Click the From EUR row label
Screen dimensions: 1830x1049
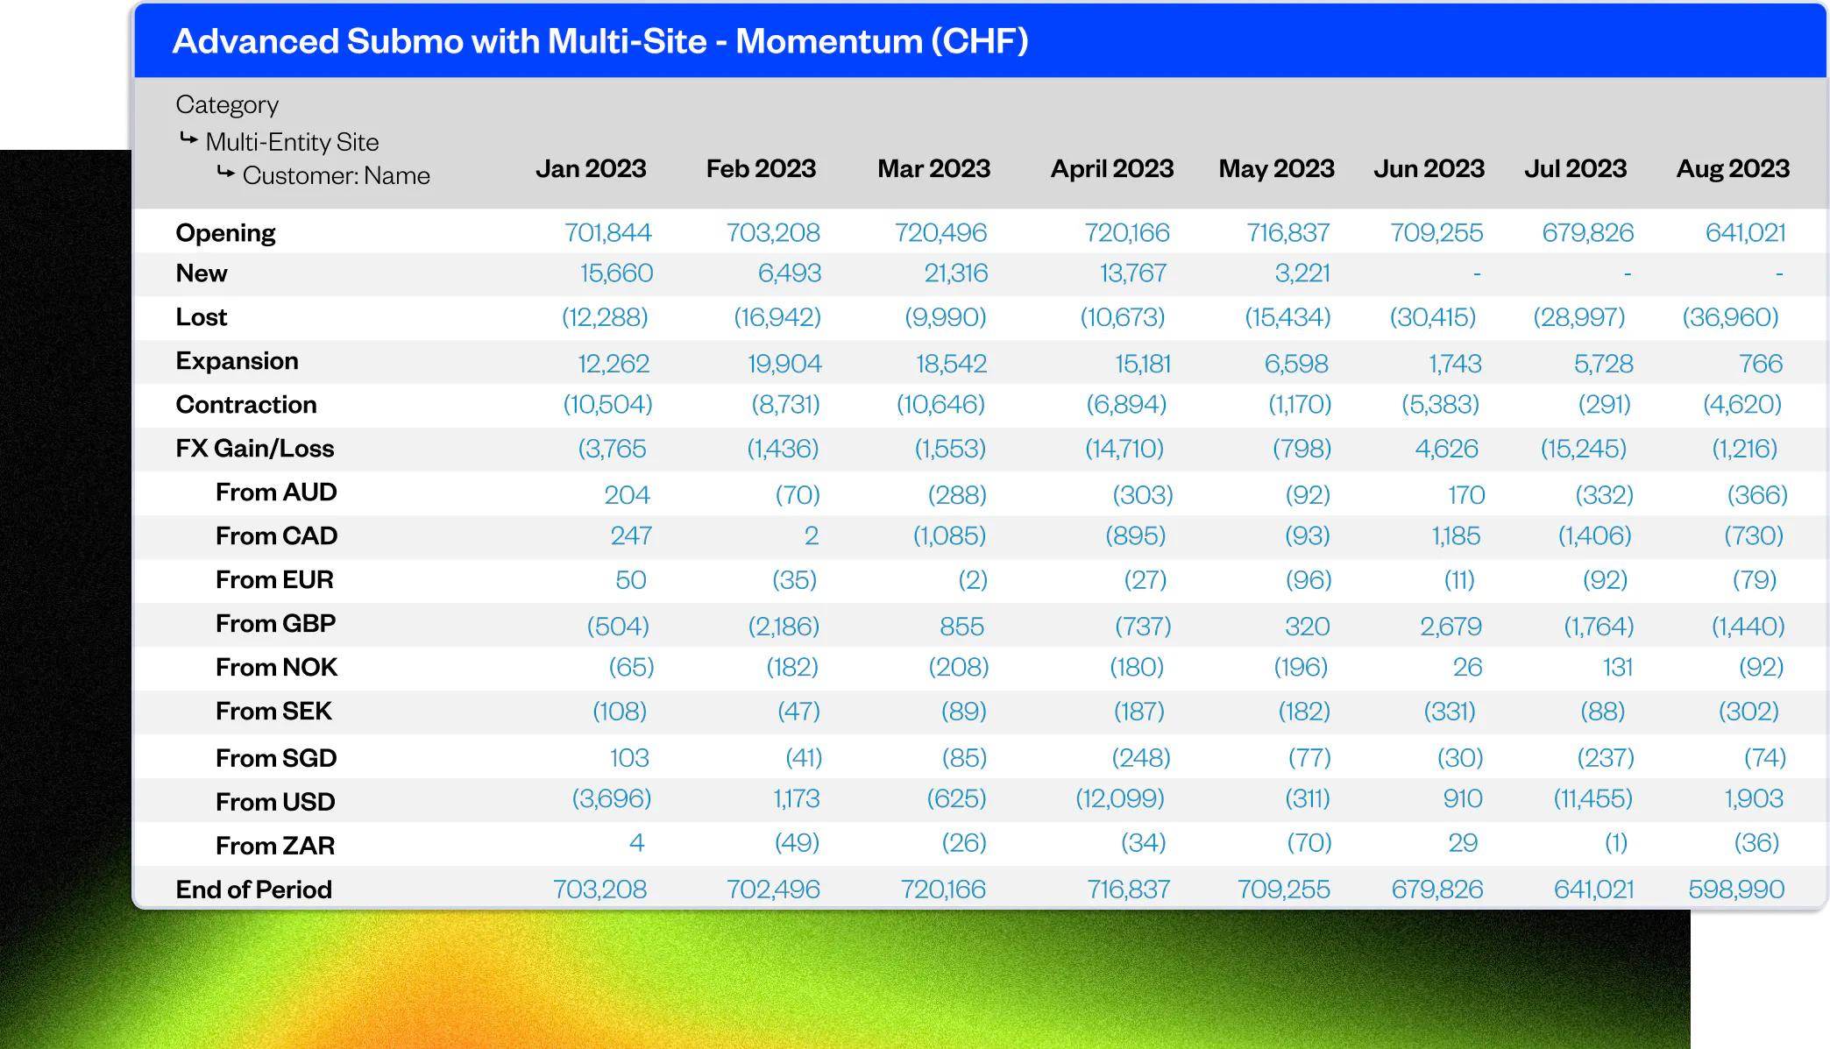[274, 580]
